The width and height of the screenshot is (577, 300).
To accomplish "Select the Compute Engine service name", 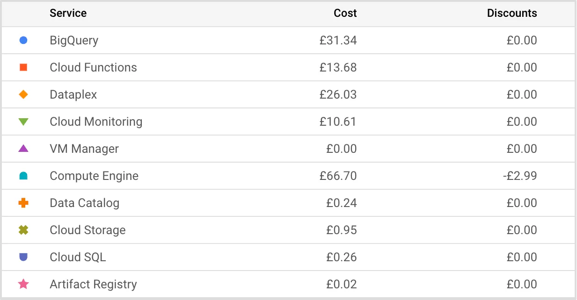I will coord(94,176).
